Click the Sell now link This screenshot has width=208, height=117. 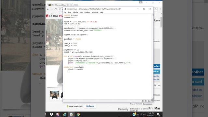[90, 106]
